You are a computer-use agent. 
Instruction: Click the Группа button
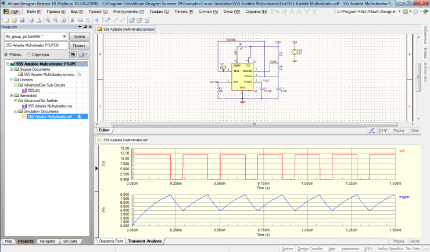click(x=79, y=37)
